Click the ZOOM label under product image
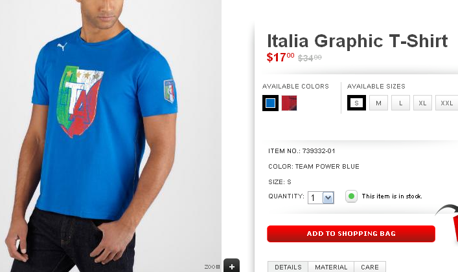 (212, 267)
